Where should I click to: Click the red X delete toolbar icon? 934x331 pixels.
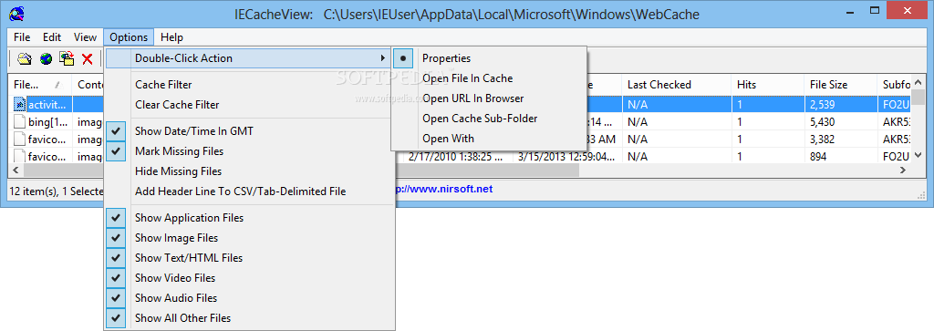click(88, 58)
